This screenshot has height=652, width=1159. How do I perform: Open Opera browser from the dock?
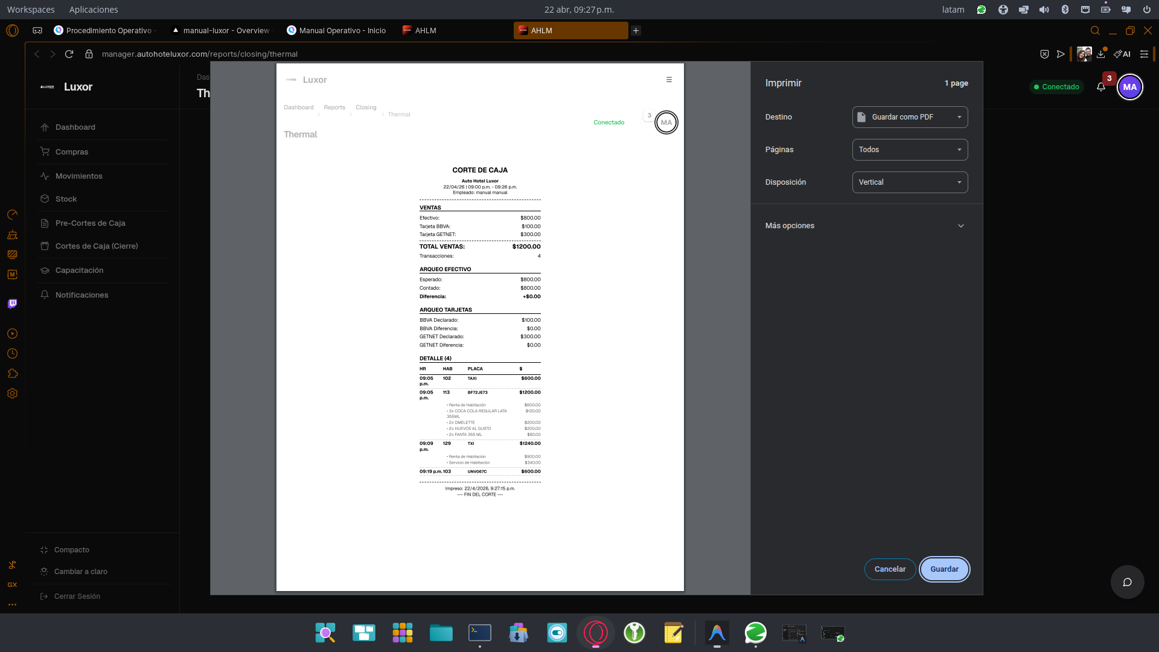tap(596, 633)
